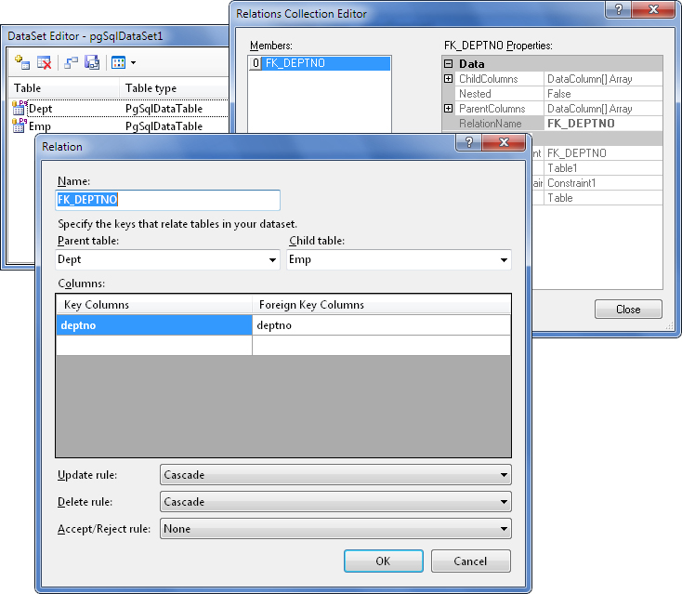Expand the ParentColumns property node
The height and width of the screenshot is (594, 682).
tap(449, 109)
